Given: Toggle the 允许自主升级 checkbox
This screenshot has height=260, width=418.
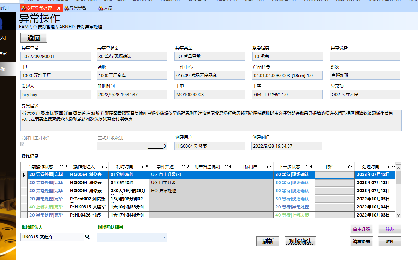Looking at the screenshot, I should point(23,144).
